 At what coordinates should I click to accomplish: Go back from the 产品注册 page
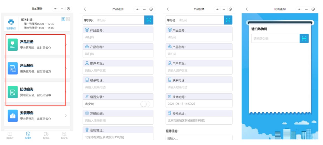(x=85, y=9)
